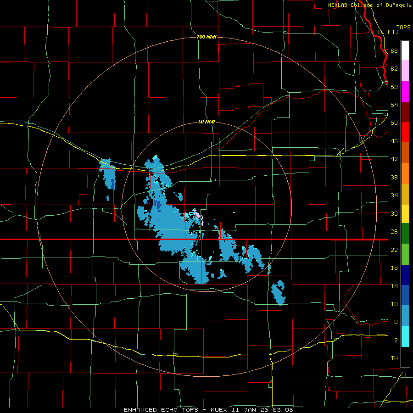
Task: Click the medium blue legend swatch below 14
Action: (x=405, y=295)
